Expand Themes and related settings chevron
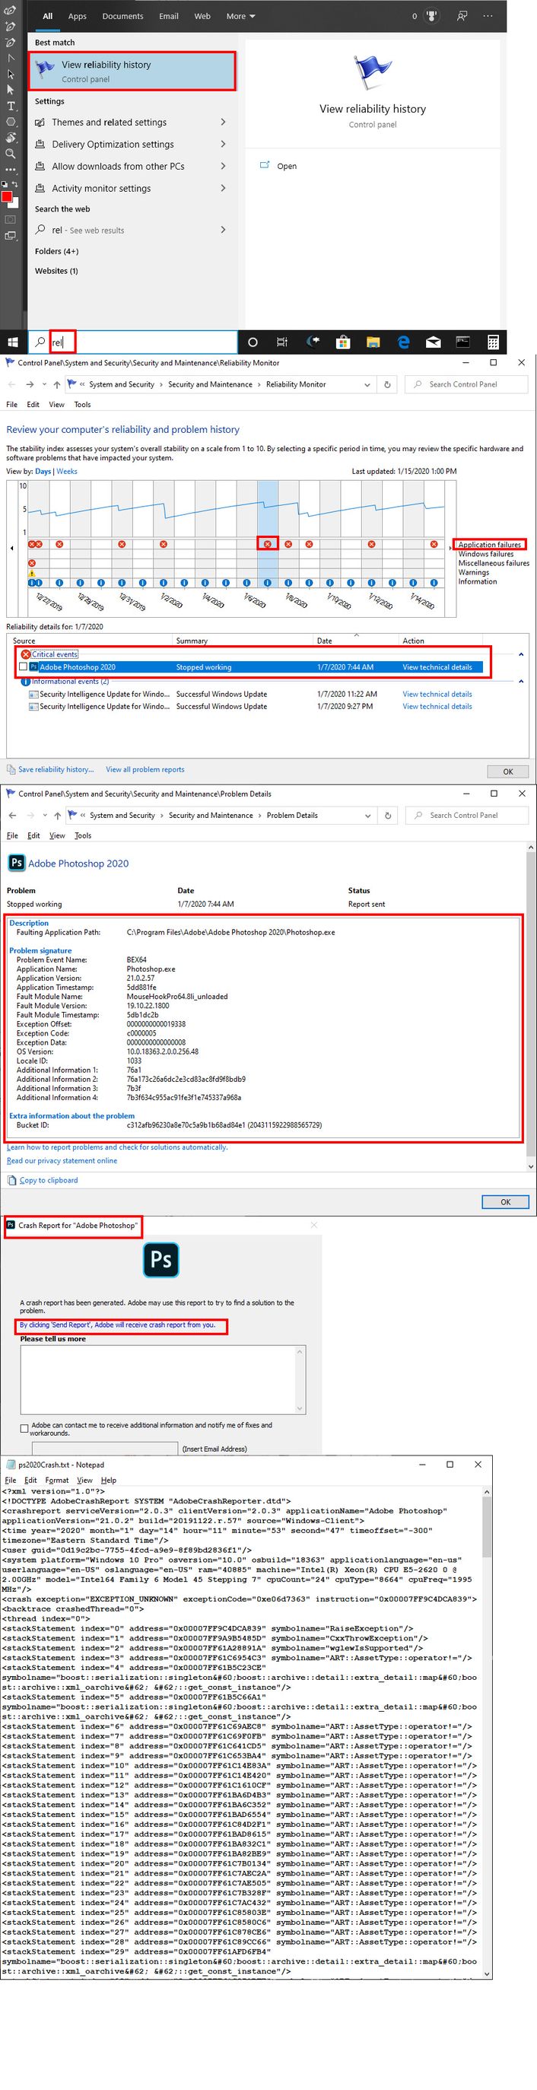Viewport: 537px width, 2090px height. coord(223,122)
